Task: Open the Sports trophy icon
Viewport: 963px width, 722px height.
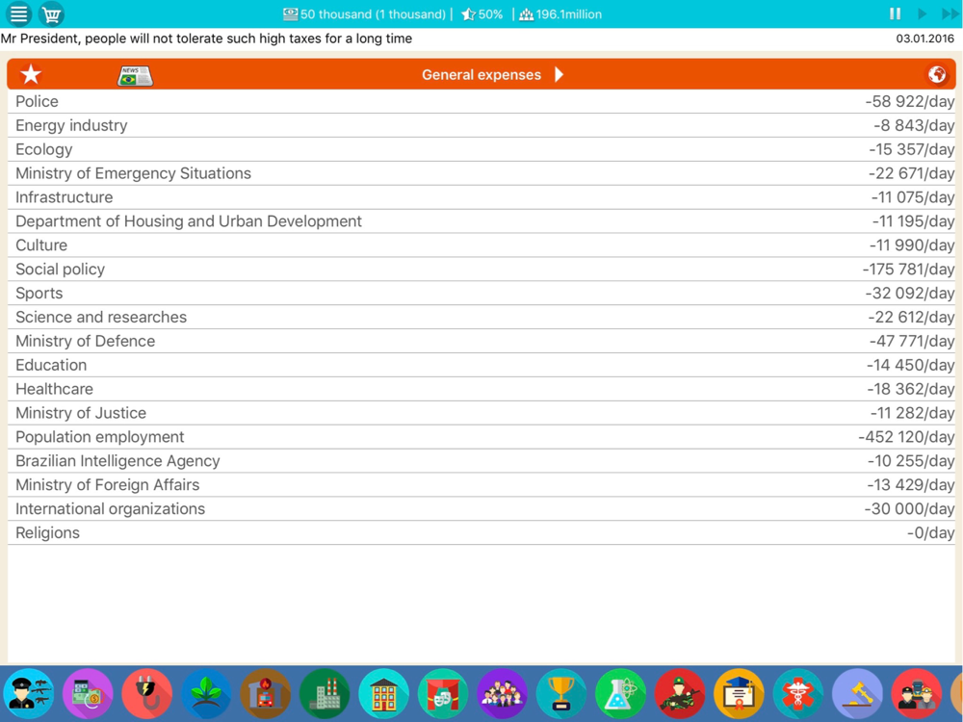Action: click(561, 694)
